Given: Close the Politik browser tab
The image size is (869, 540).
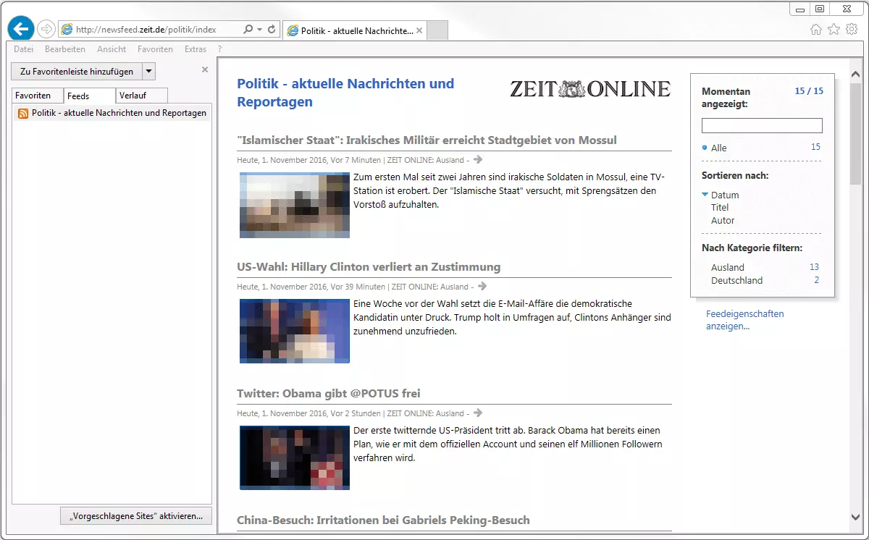Looking at the screenshot, I should (419, 30).
